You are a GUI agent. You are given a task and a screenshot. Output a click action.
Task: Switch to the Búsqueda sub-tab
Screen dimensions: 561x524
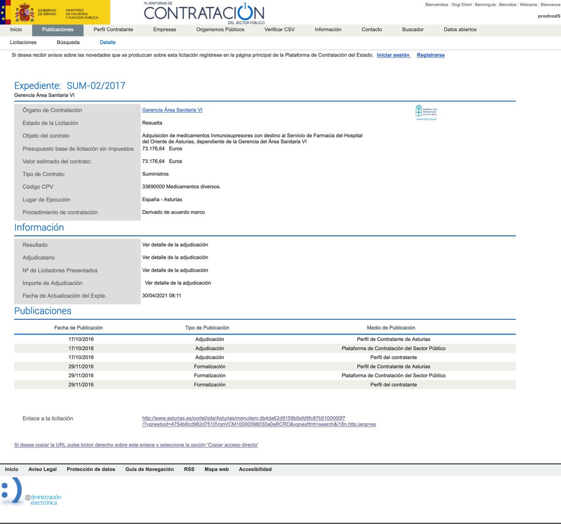point(68,42)
